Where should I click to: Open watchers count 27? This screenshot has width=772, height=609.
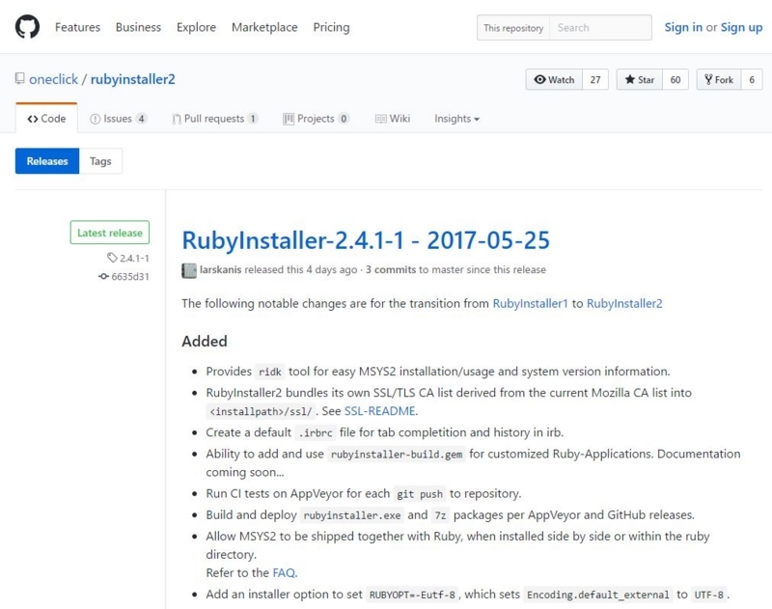tap(595, 79)
